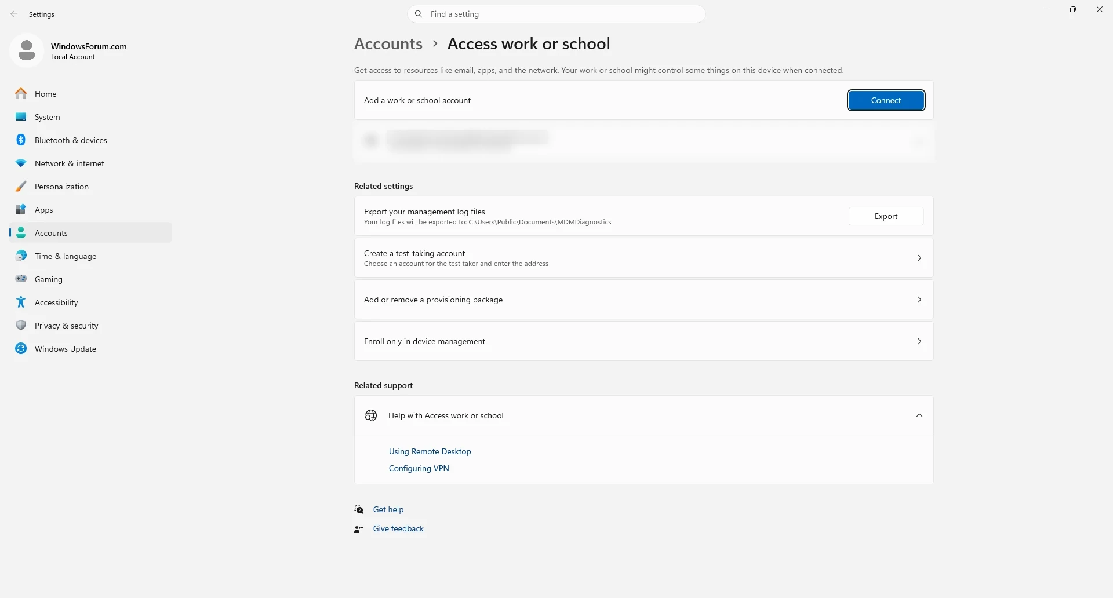Collapse Help with Access work or school
The width and height of the screenshot is (1113, 598).
click(919, 415)
